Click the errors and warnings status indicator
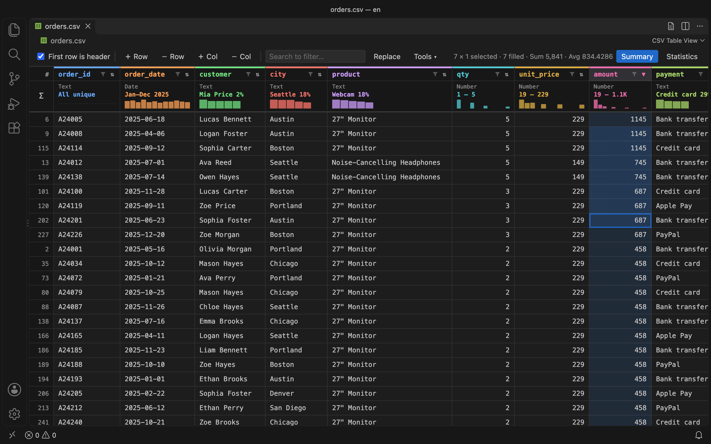The height and width of the screenshot is (444, 711). click(x=41, y=435)
